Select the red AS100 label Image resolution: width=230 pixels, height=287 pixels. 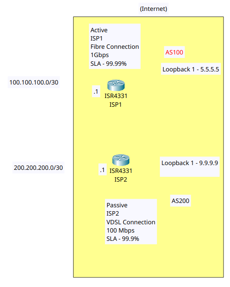click(x=174, y=52)
